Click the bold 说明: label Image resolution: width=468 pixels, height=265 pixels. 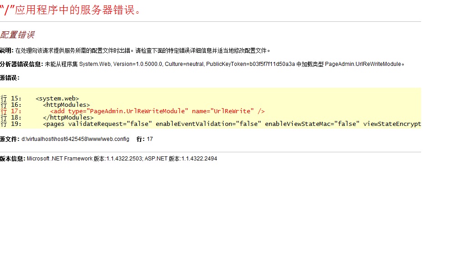pos(7,50)
